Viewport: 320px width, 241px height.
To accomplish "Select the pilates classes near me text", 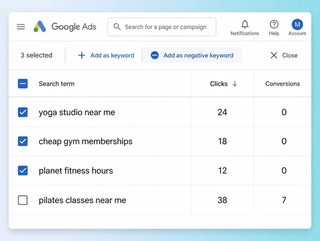I will (x=83, y=200).
